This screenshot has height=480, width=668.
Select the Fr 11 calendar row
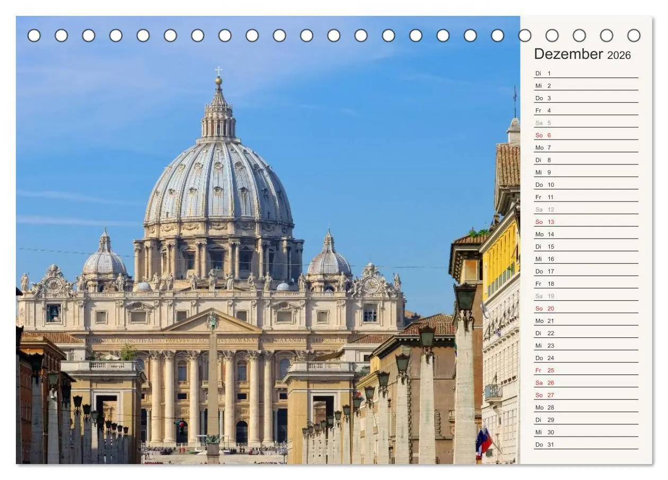586,197
